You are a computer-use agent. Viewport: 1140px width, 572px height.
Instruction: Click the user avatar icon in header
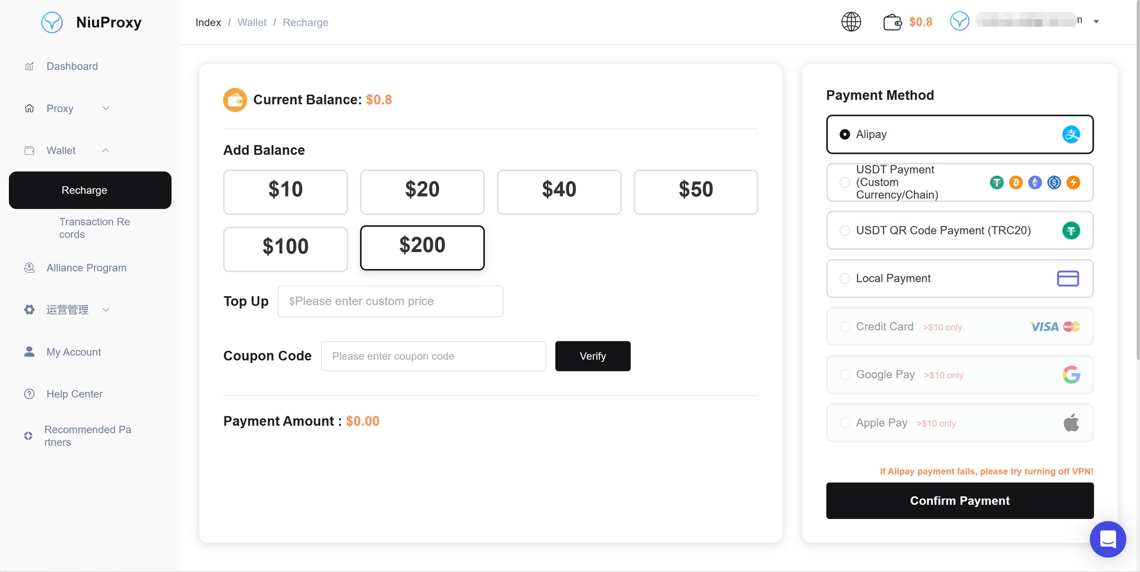pyautogui.click(x=959, y=21)
